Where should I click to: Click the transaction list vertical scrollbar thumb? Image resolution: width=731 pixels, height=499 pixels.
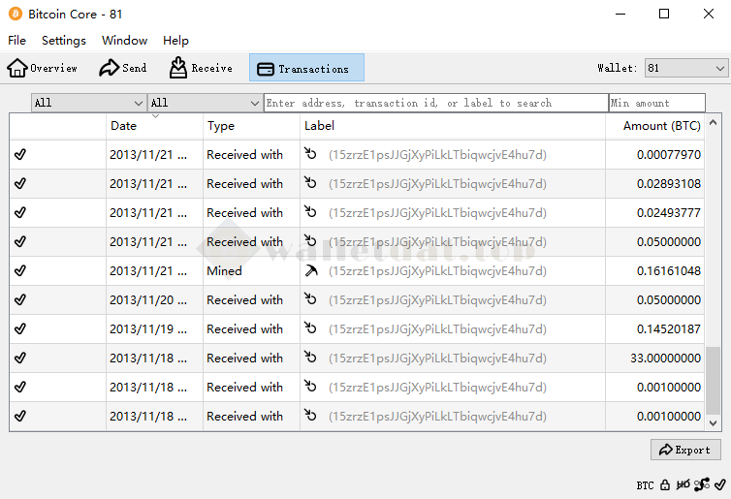[714, 381]
